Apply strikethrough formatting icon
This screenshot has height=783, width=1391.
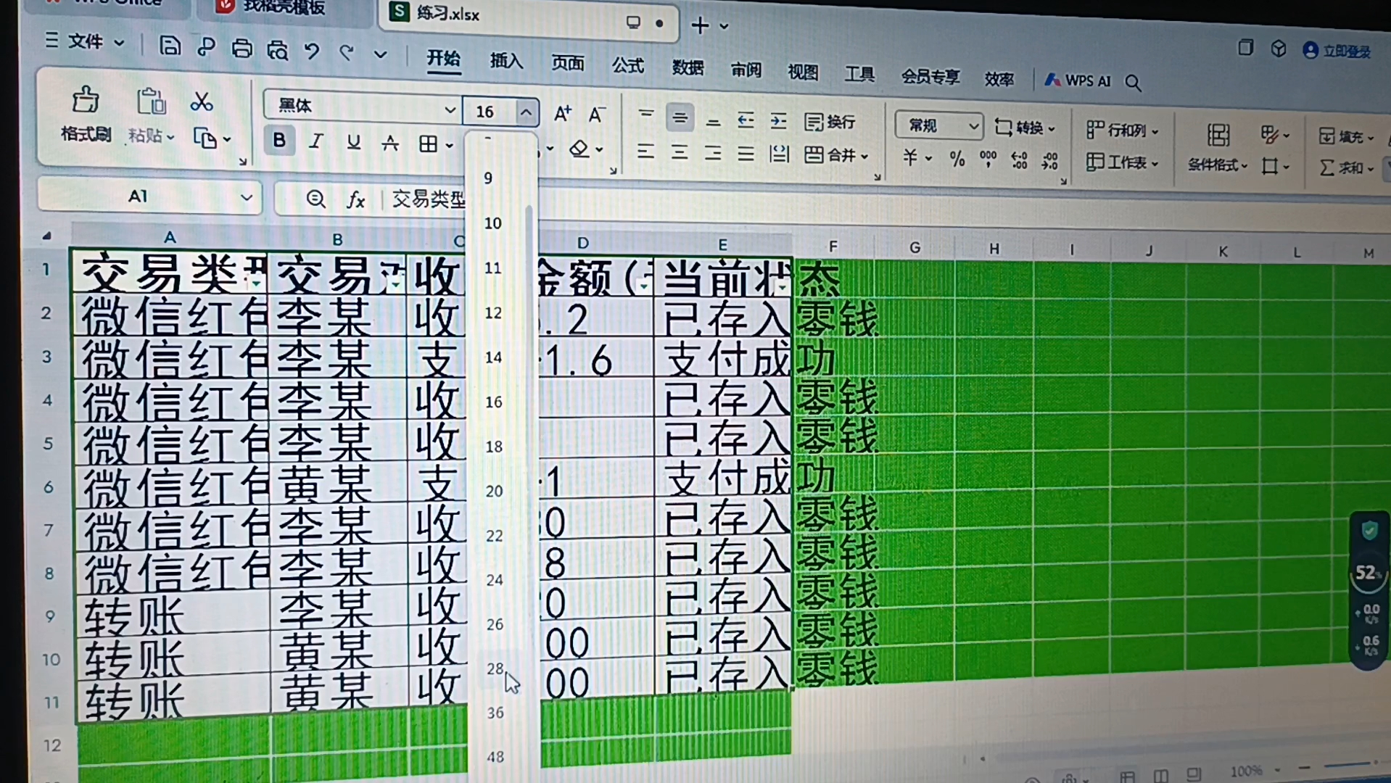pos(390,142)
